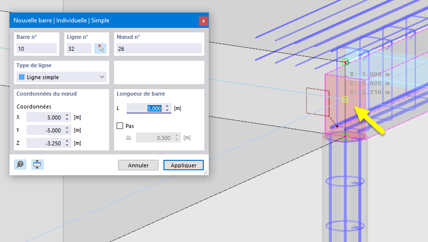428x242 pixels.
Task: Click the pick-line cursor icon beside Ligne n°
Action: tap(101, 49)
